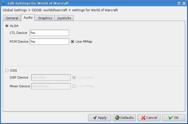Cancel the settings changes
Image resolution: width=188 pixels, height=124 pixels.
(149, 118)
